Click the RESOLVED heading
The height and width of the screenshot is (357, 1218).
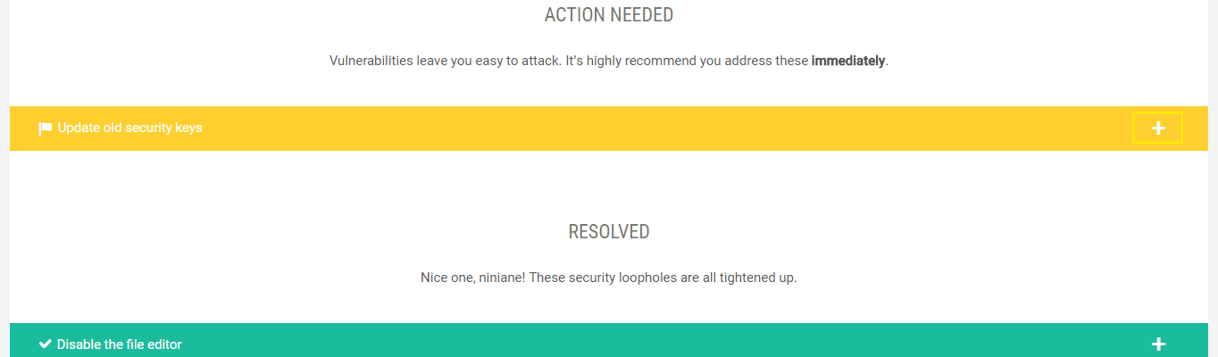[x=608, y=232]
